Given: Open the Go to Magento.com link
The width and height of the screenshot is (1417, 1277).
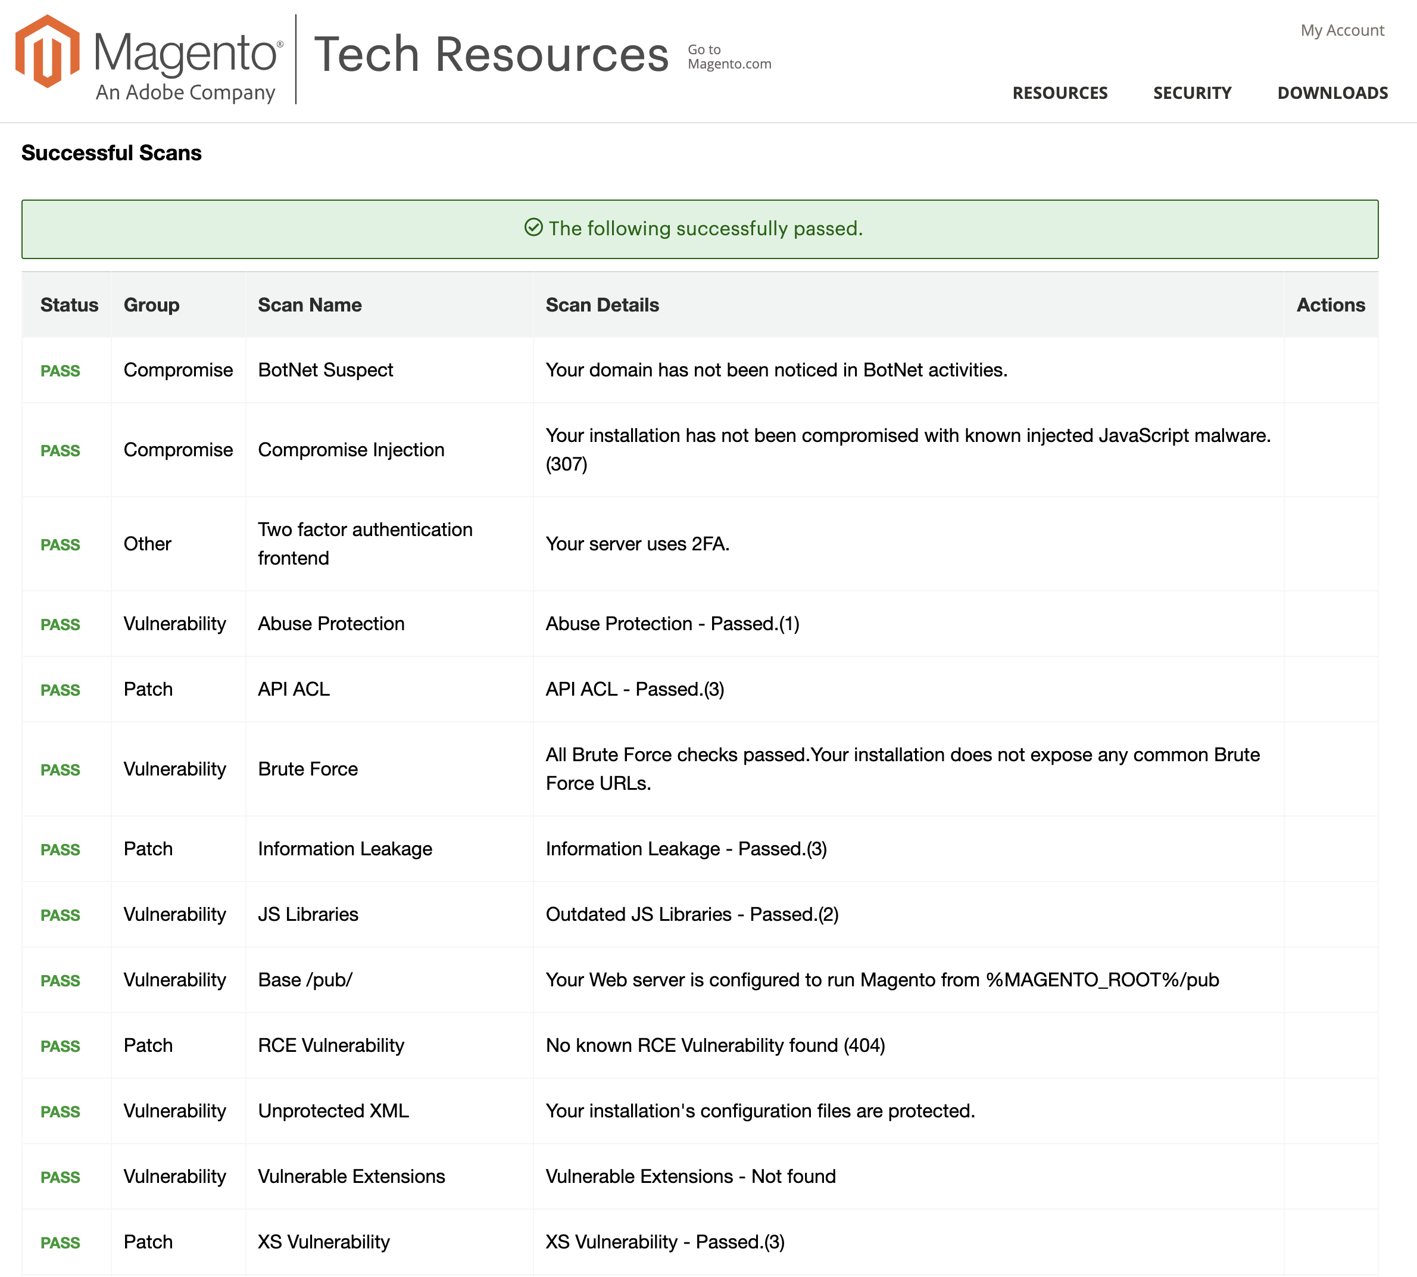Looking at the screenshot, I should click(x=728, y=57).
